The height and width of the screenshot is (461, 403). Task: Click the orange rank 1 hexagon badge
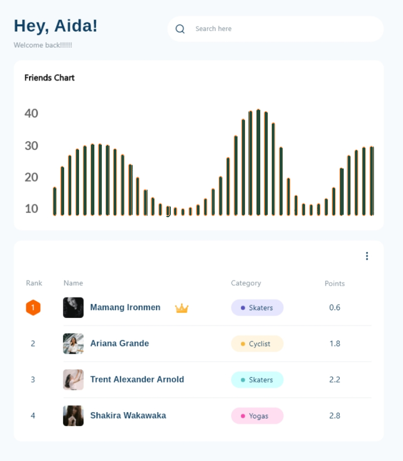33,308
